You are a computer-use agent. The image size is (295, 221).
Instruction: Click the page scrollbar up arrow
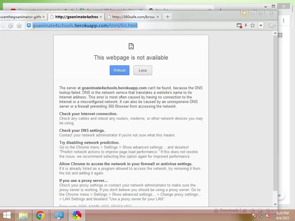[x=275, y=33]
